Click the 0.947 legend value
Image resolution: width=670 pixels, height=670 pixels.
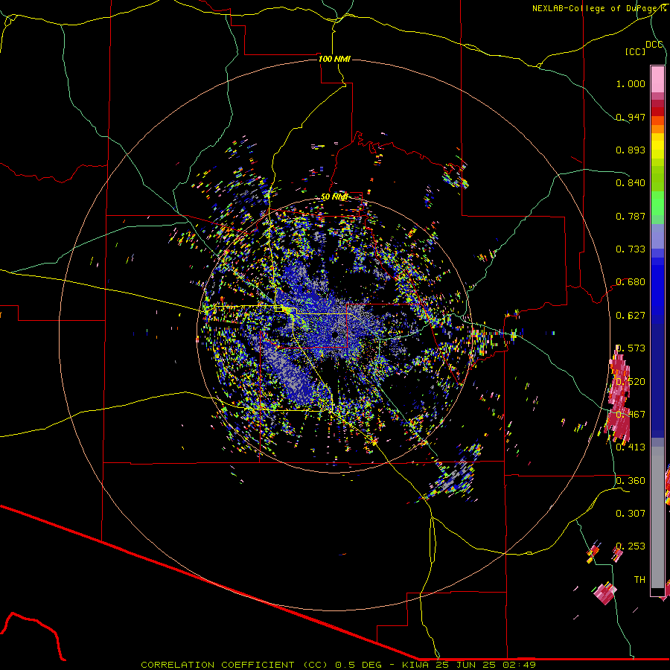click(x=631, y=117)
